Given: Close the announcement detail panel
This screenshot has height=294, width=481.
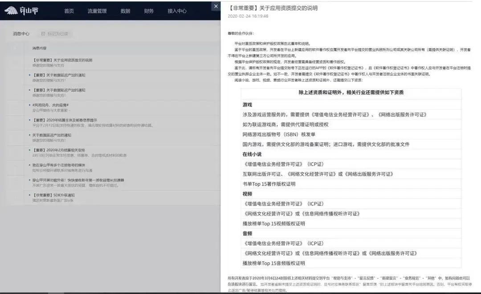Looking at the screenshot, I should click(x=216, y=6).
